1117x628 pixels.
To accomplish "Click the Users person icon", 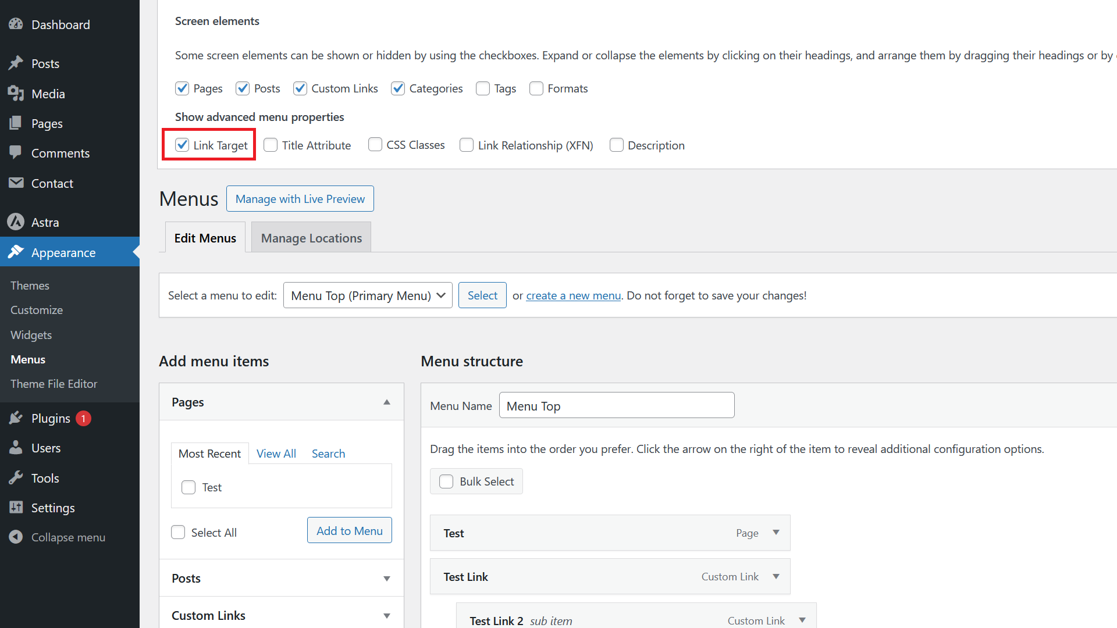I will [16, 448].
